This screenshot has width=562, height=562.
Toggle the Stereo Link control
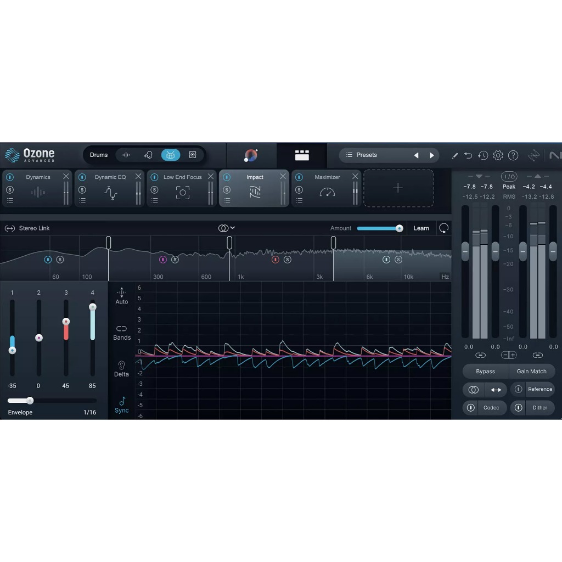point(27,228)
